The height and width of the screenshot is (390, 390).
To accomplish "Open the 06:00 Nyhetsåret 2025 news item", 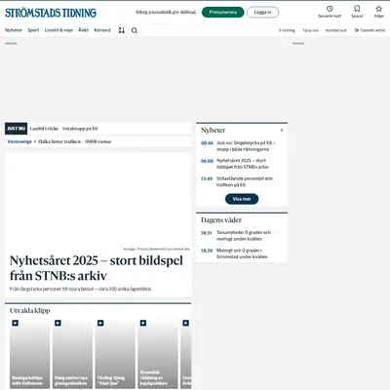I will click(x=242, y=164).
